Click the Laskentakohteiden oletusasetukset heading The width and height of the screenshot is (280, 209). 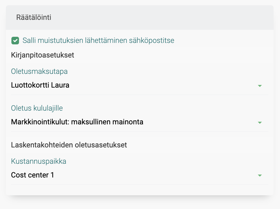69,145
